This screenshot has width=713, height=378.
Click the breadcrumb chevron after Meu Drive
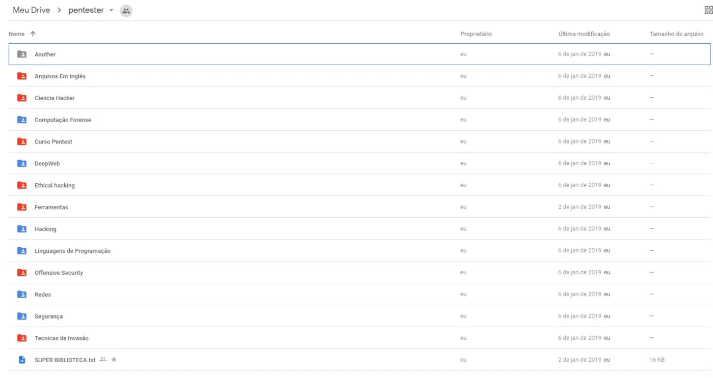59,10
